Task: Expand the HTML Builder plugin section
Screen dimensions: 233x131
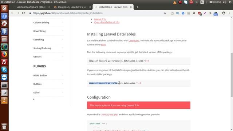Action: (48, 75)
